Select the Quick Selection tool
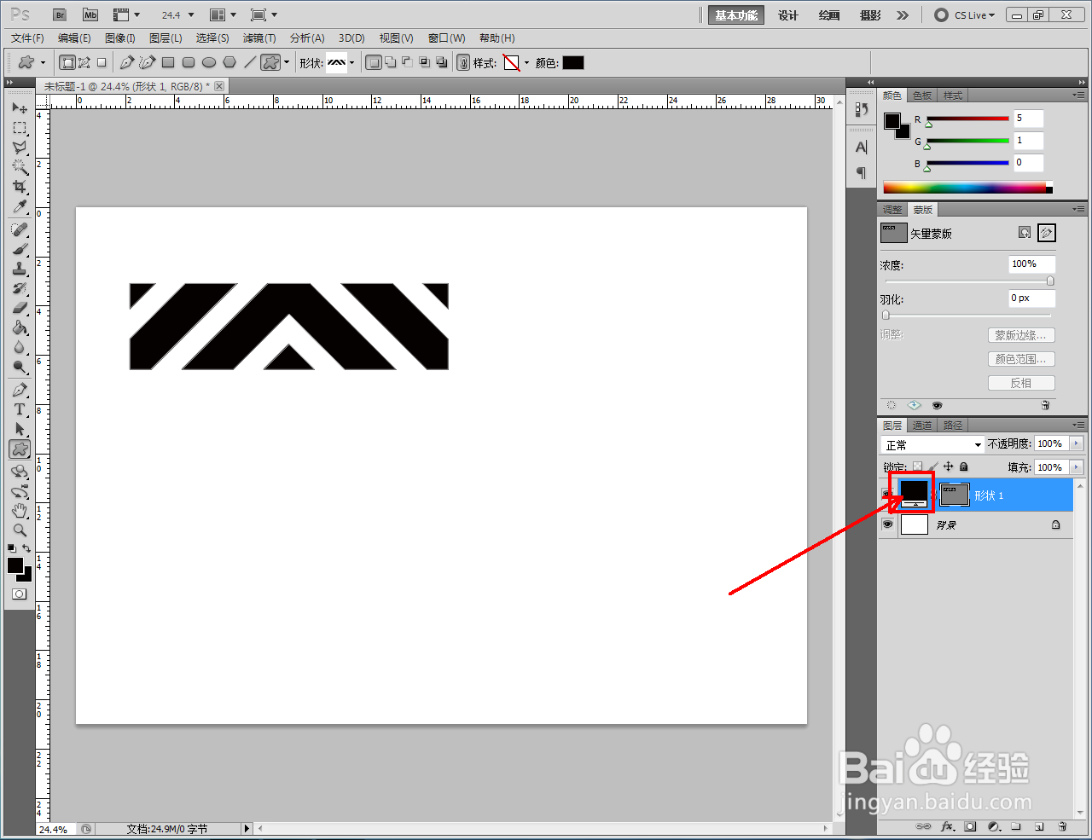 [x=20, y=167]
